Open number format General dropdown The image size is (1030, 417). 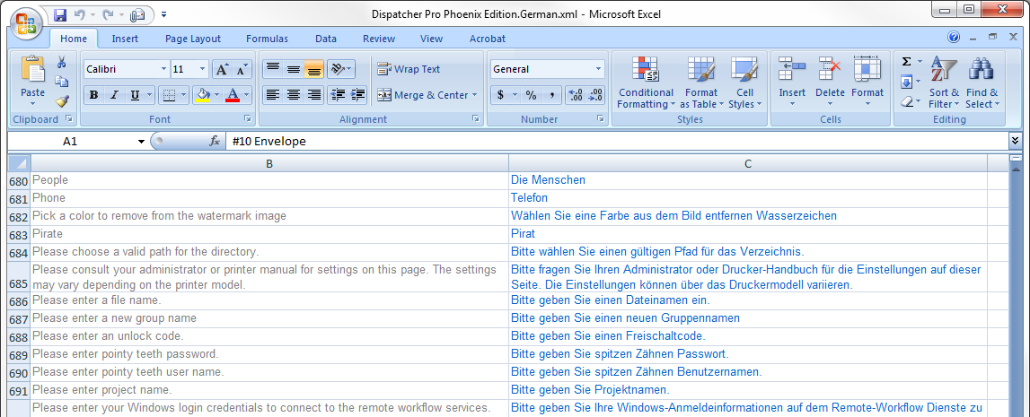point(598,69)
